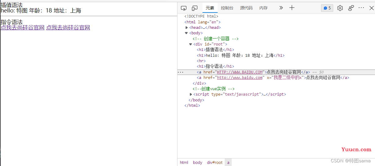Show more DevTools tabs chevron
The image size is (375, 166).
pyautogui.click(x=281, y=8)
